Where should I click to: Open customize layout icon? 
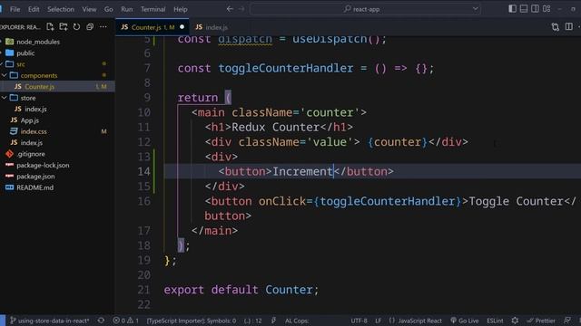point(547,8)
